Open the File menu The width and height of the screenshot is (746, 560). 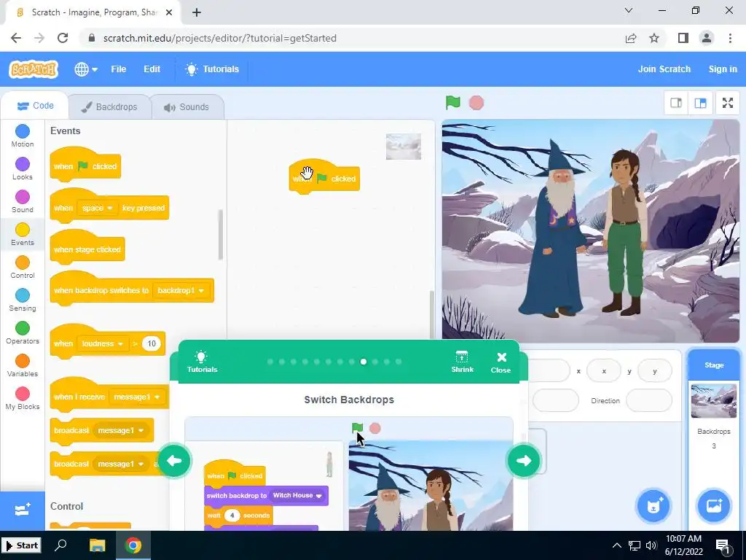pos(119,69)
